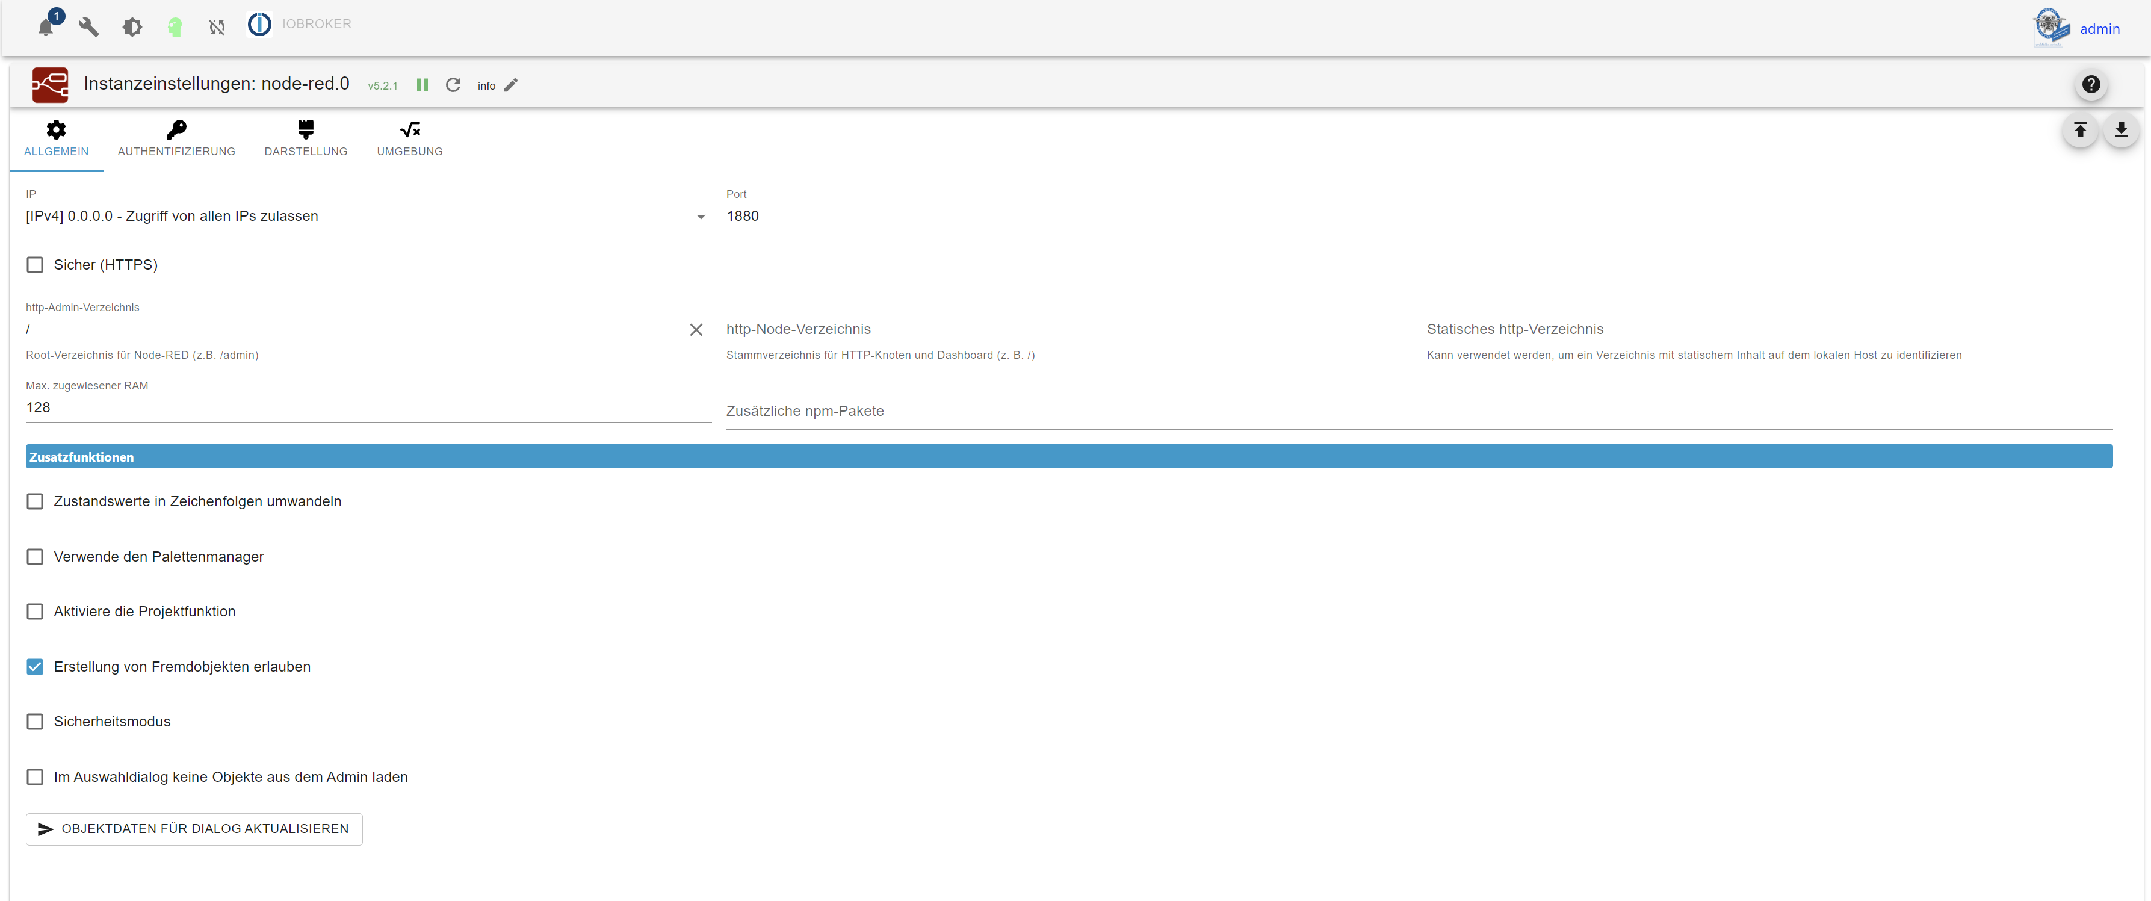
Task: Toggle the theme brightness icon
Action: point(132,26)
